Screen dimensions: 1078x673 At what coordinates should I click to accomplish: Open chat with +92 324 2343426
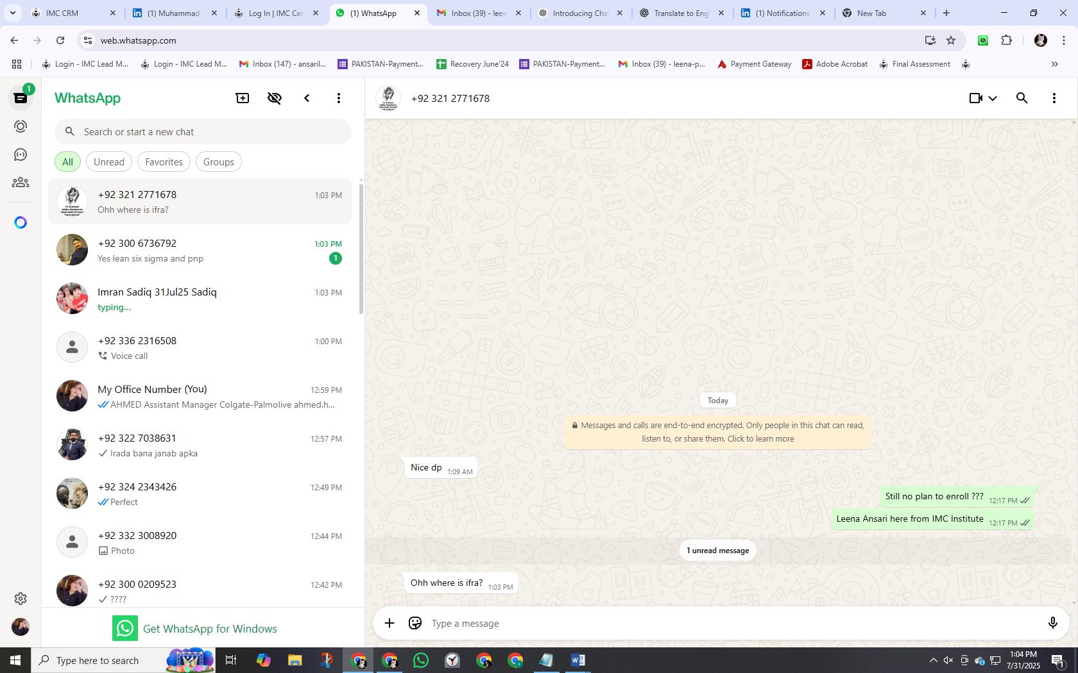click(x=200, y=494)
